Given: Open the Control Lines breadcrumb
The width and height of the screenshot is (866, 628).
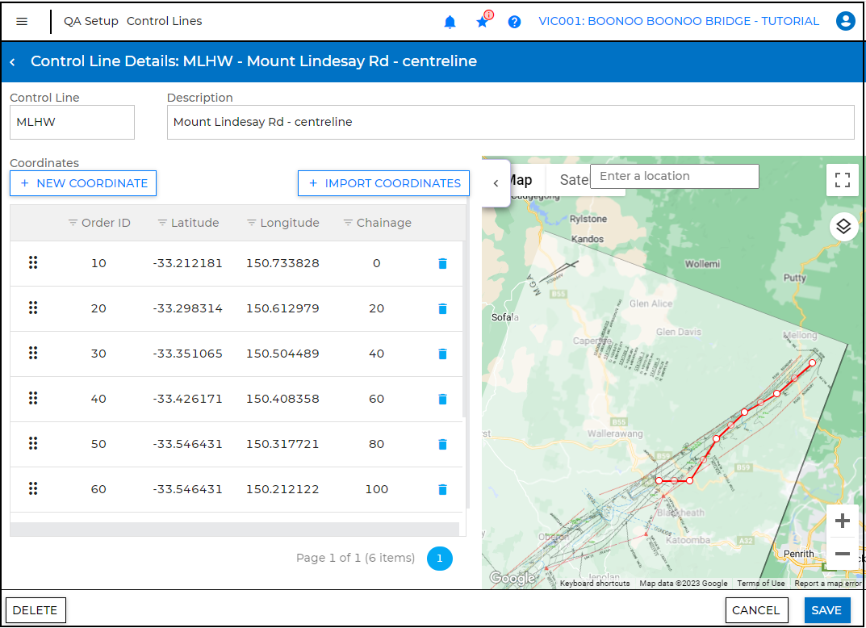Looking at the screenshot, I should (x=165, y=21).
